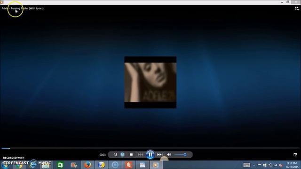Open the picture app on taskbar
Image resolution: width=301 pixels, height=169 pixels.
pos(143,165)
